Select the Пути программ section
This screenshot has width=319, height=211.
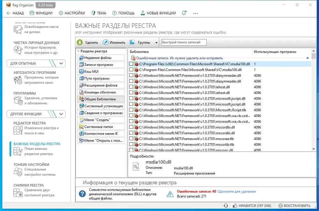click(x=101, y=78)
